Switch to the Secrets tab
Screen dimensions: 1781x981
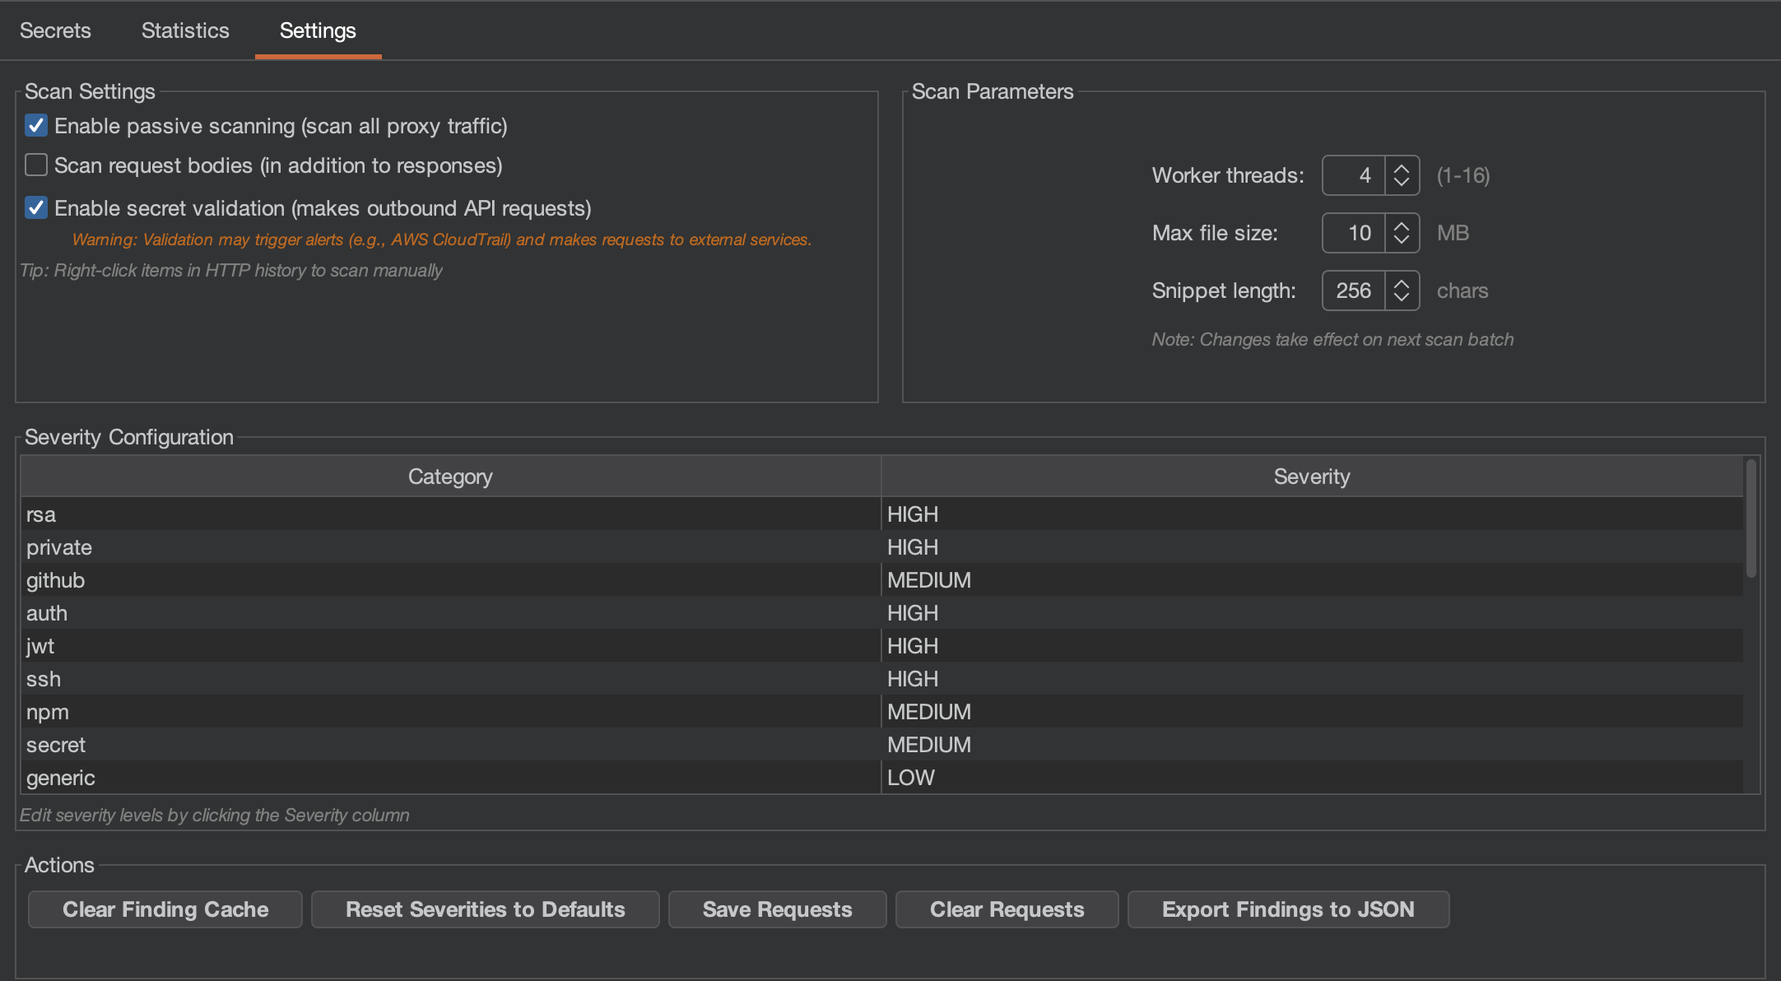(54, 30)
